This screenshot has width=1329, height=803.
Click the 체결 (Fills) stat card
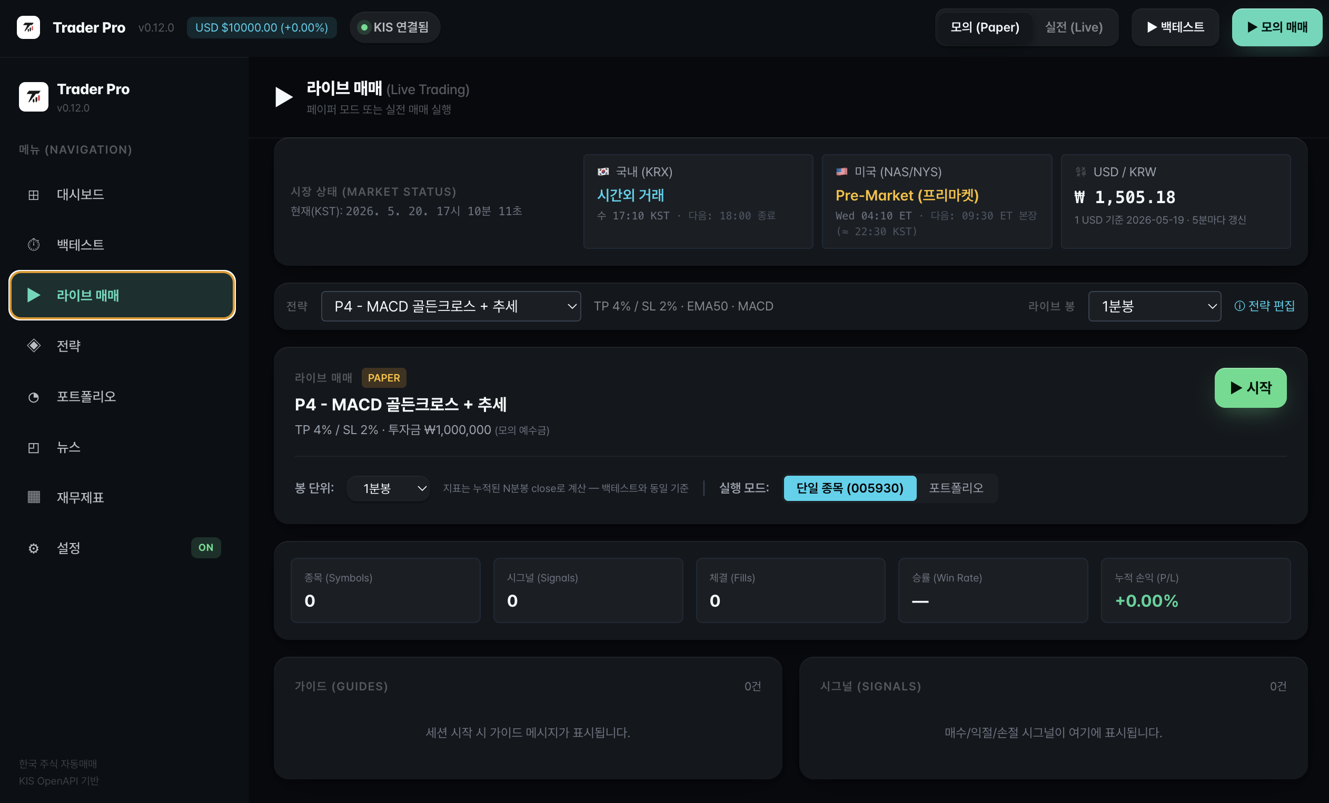[790, 590]
